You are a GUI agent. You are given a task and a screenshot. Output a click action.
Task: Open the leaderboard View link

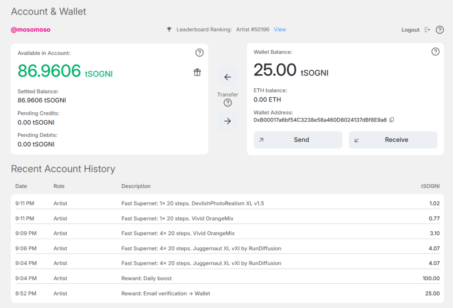pyautogui.click(x=280, y=30)
